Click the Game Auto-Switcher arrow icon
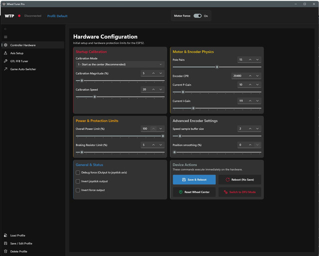This screenshot has height=256, width=319. pyautogui.click(x=5, y=69)
